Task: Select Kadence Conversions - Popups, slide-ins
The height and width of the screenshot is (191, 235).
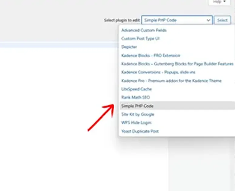Action: coord(158,72)
